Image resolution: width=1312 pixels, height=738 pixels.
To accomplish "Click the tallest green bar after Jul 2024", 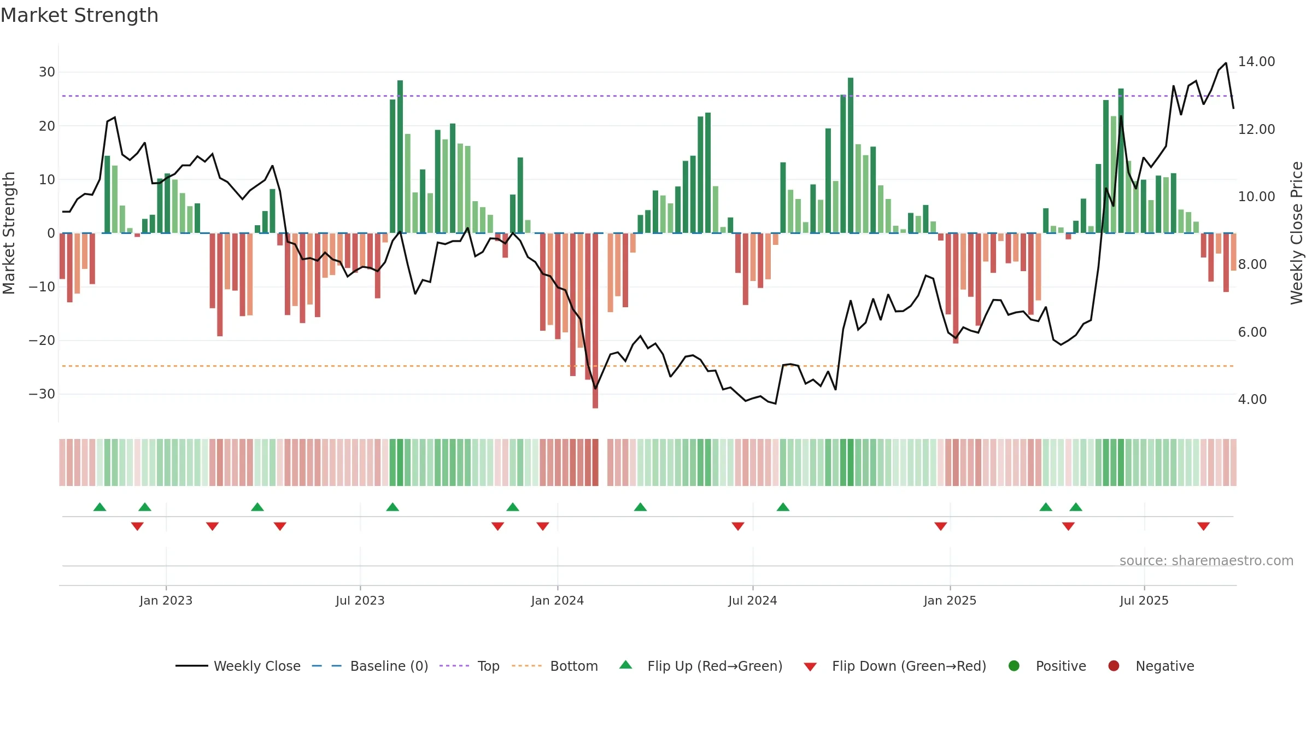I will pyautogui.click(x=851, y=155).
